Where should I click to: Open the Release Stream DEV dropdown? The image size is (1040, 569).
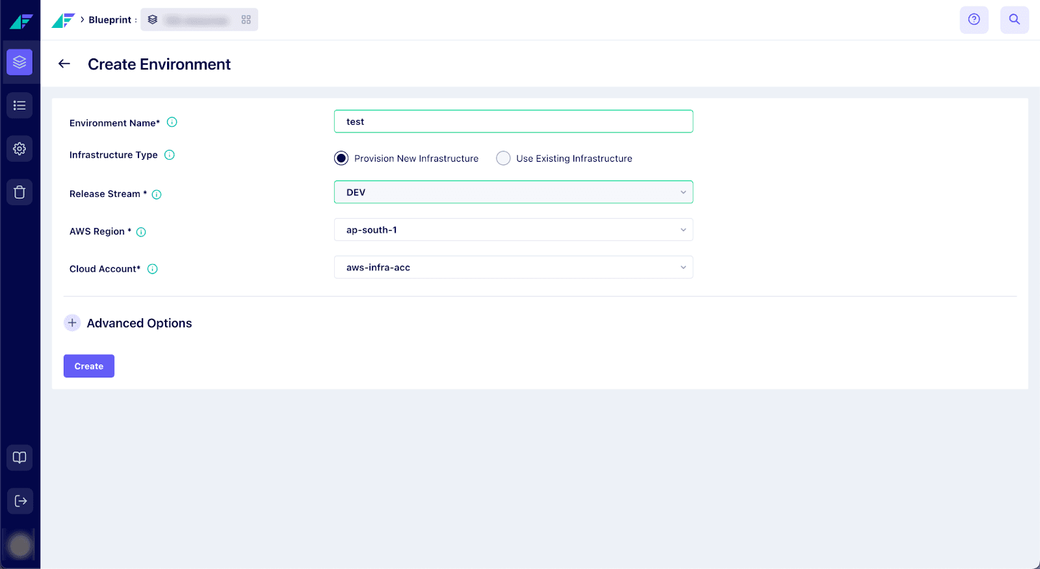click(513, 192)
